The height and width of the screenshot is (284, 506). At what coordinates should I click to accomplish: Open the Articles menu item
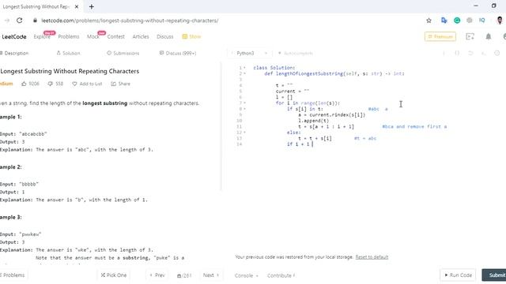tap(141, 37)
